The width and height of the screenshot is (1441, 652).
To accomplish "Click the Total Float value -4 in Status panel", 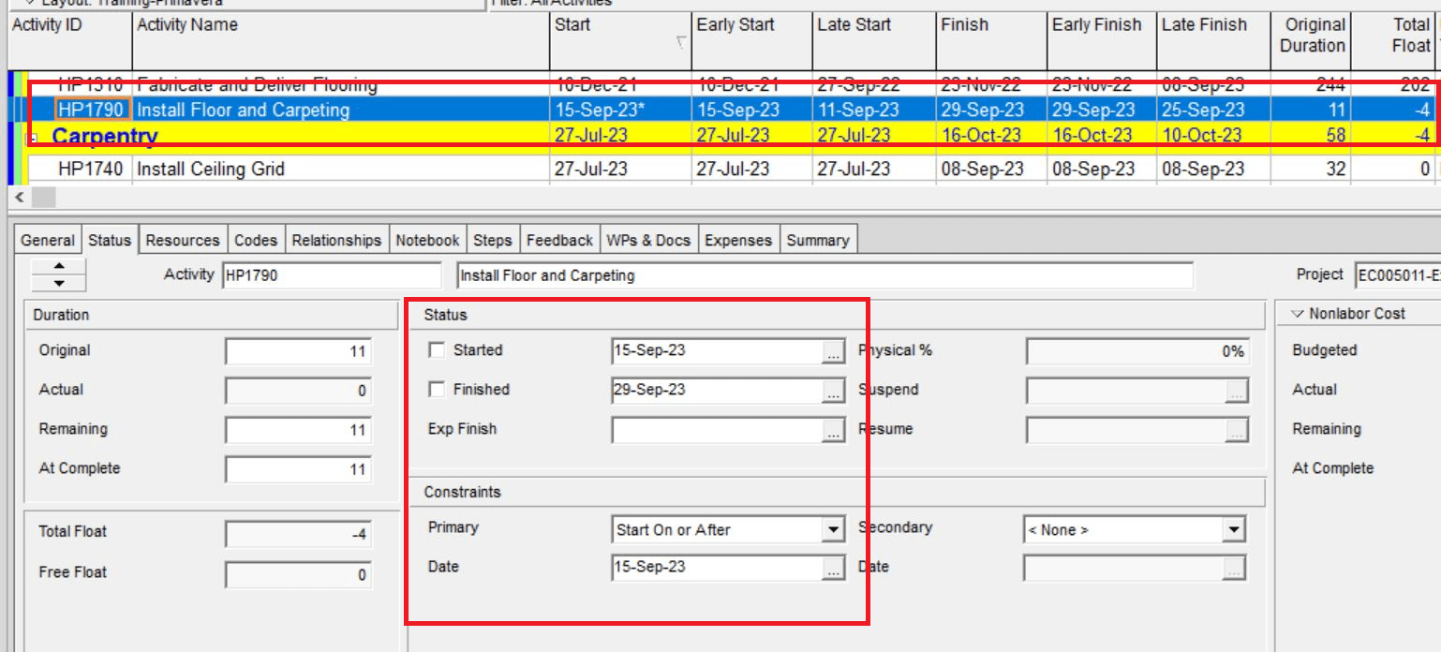I will [x=298, y=536].
